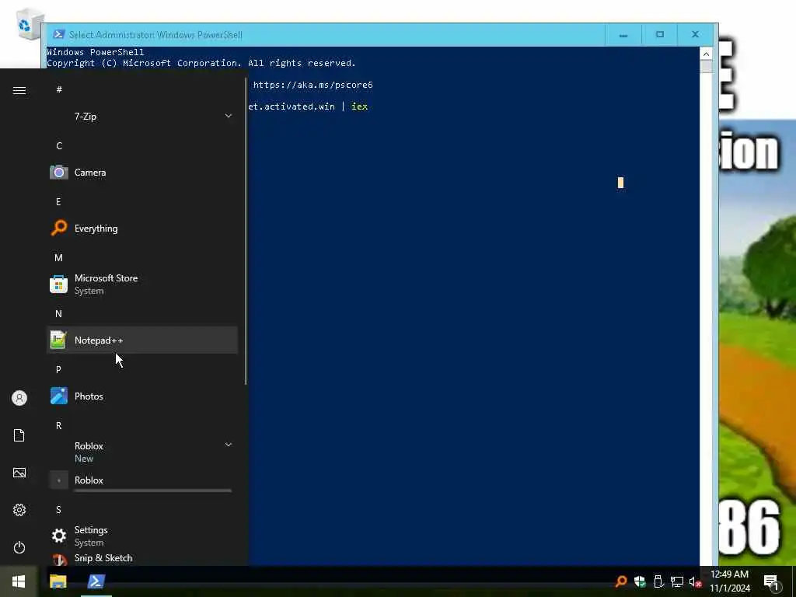Screen dimensions: 796x597
Task: Click the R letter group header
Action: click(58, 425)
